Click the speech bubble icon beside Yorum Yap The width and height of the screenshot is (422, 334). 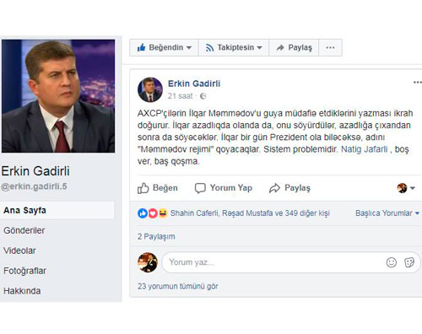(200, 188)
